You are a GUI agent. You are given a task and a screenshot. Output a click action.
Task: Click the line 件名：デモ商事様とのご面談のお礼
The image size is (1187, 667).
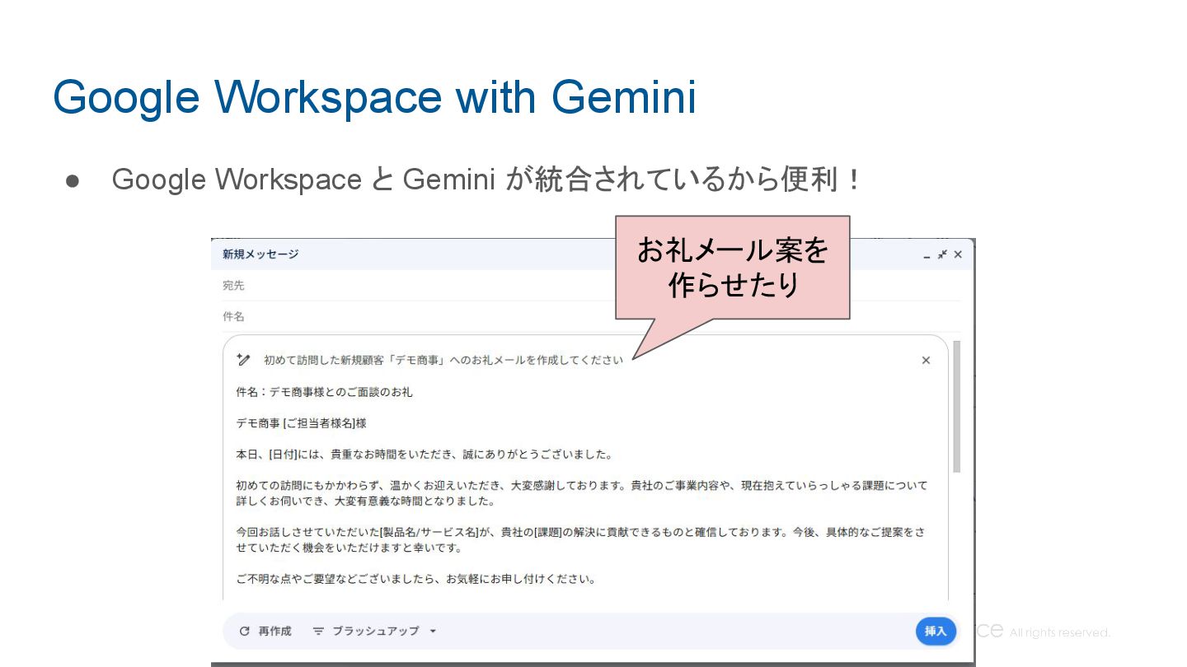point(324,392)
